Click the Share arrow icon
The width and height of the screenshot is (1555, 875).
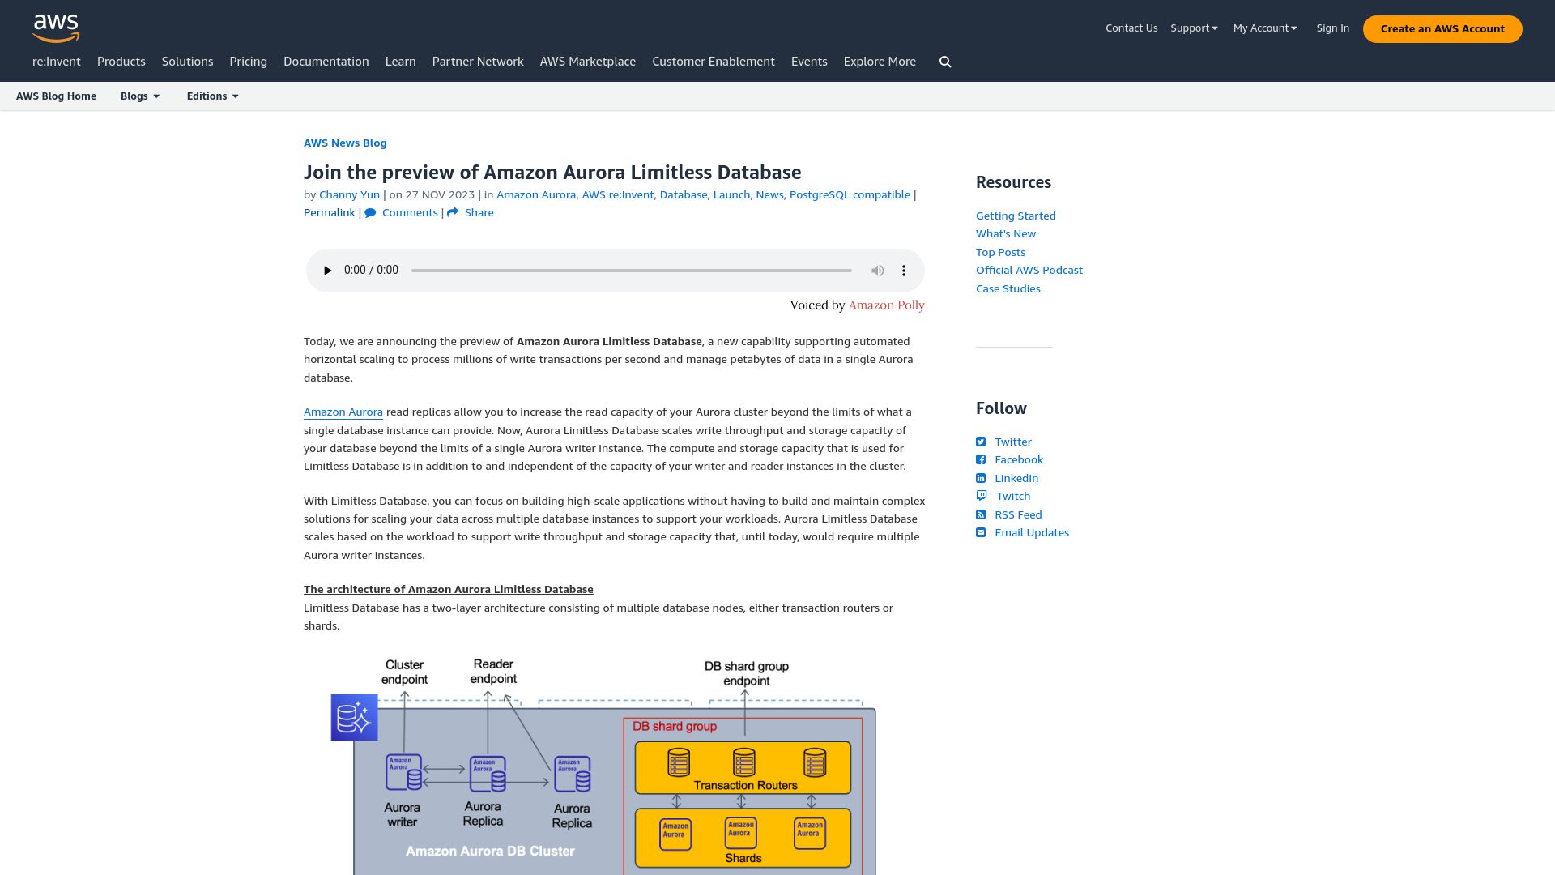click(453, 212)
